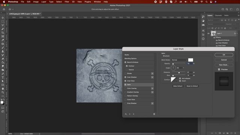
Task: Select the Move tool
Action: click(x=3, y=18)
